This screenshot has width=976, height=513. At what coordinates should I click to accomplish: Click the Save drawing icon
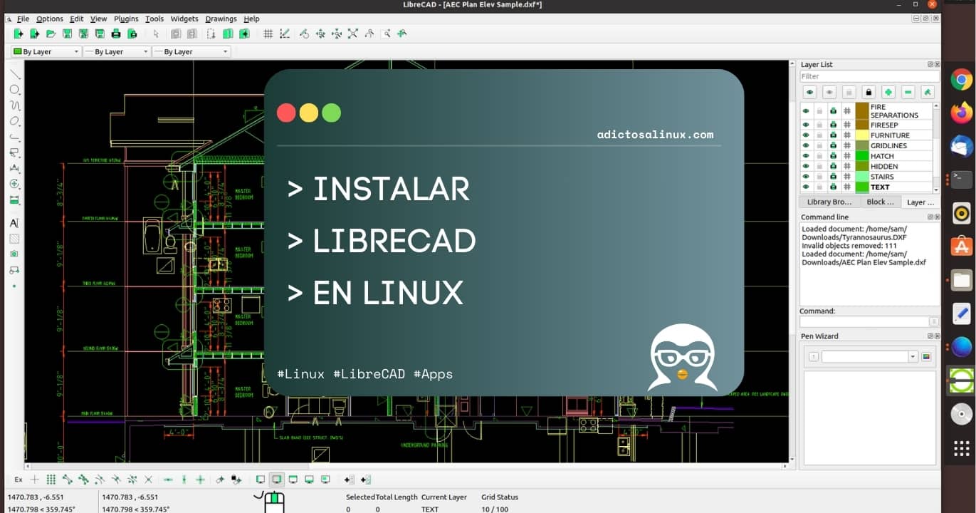[68, 33]
